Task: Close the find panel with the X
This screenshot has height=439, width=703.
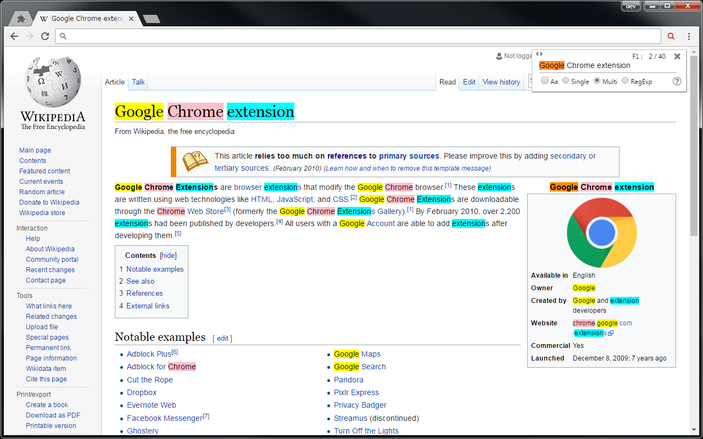Action: [x=677, y=56]
